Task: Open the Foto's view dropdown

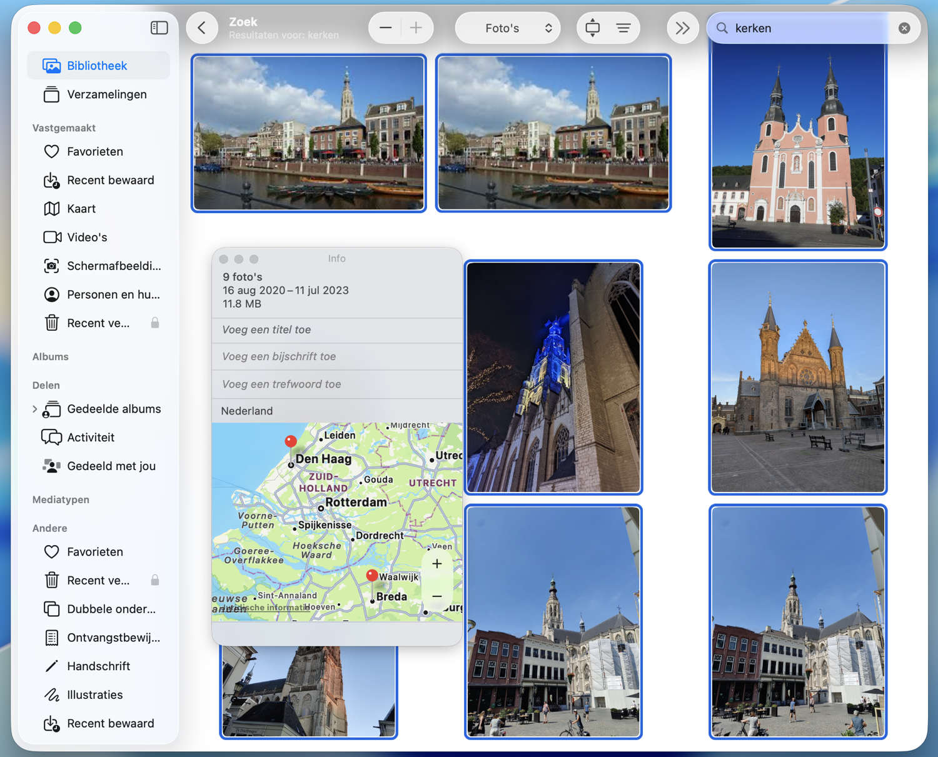Action: pos(508,28)
